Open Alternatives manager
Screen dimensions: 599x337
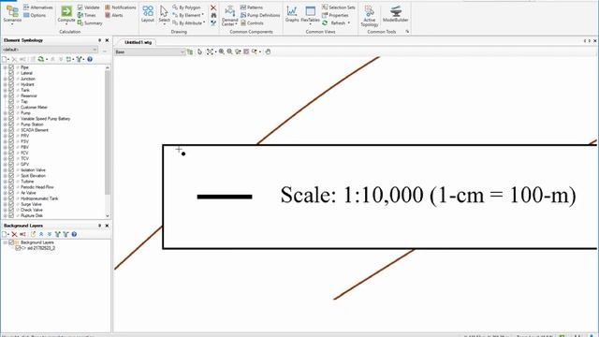(x=37, y=7)
